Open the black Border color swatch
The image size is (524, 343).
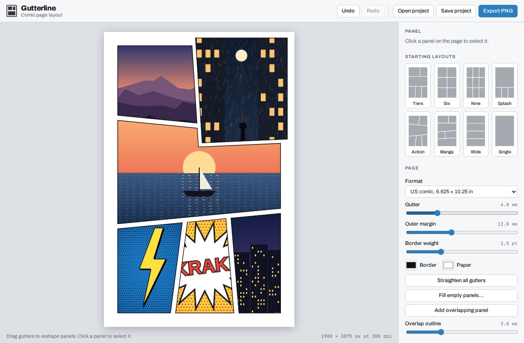[411, 265]
